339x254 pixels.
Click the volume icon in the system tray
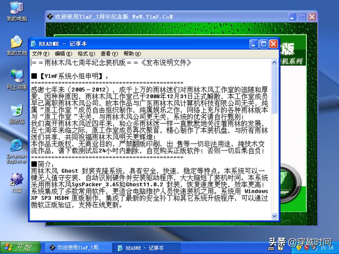point(313,248)
